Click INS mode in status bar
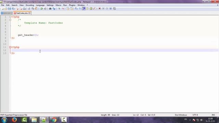 pos(213,115)
